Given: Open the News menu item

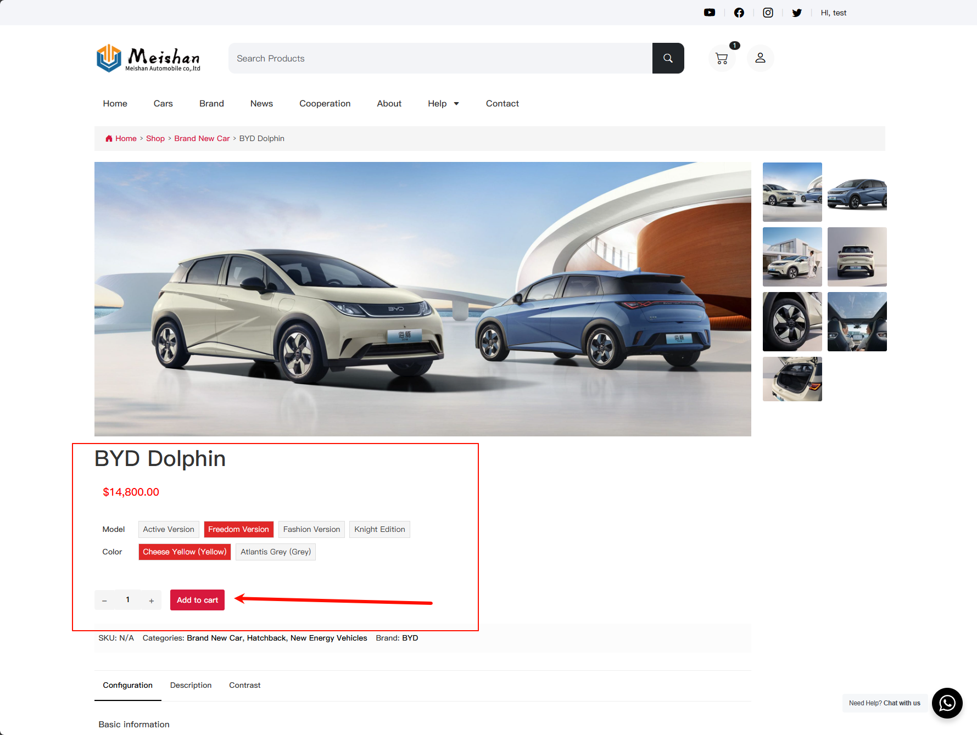Looking at the screenshot, I should (261, 104).
